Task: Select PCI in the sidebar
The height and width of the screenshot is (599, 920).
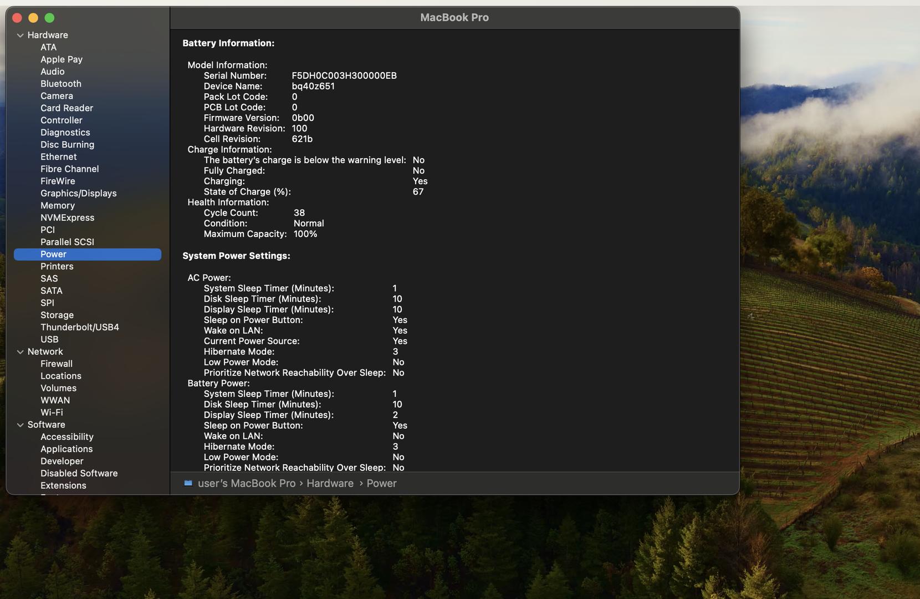Action: tap(48, 230)
